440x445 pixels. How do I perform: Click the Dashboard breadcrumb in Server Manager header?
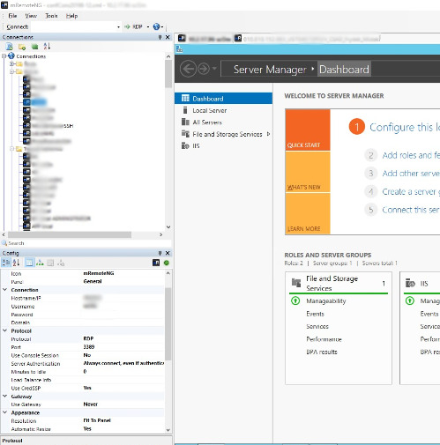344,70
